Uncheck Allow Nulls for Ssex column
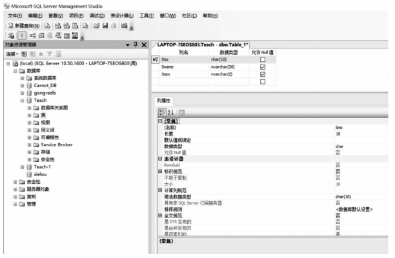Viewport: 395px width, 258px height. tap(263, 74)
